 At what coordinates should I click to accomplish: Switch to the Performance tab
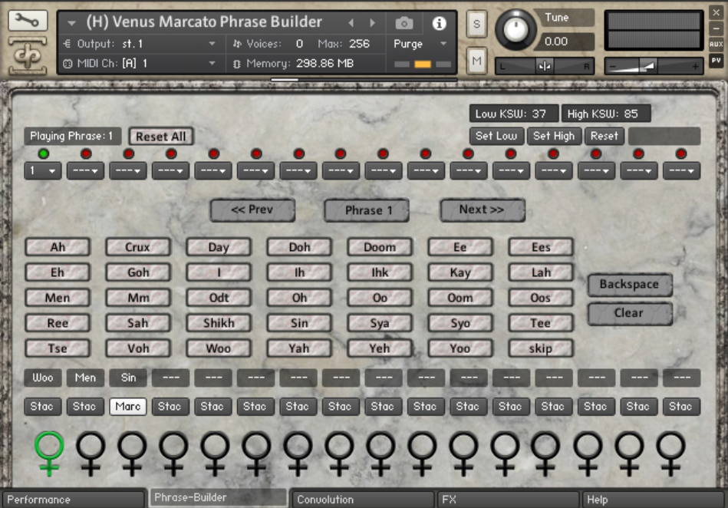74,500
